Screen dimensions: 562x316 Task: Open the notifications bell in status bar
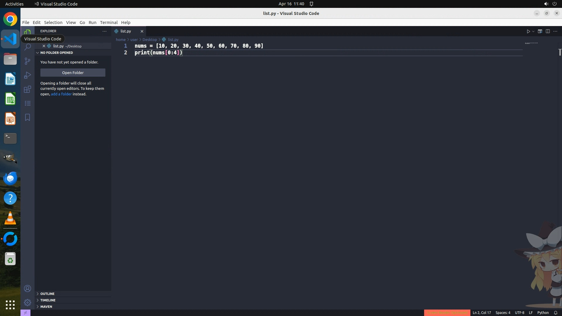(556, 312)
